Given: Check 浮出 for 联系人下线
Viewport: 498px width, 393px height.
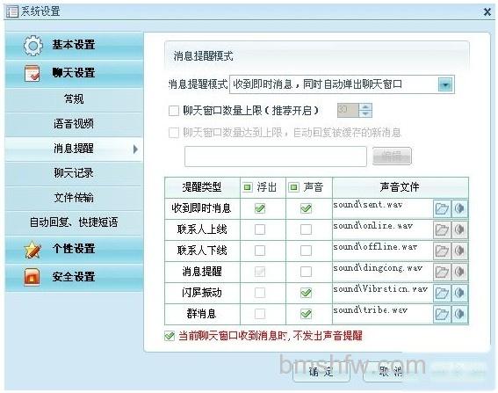Looking at the screenshot, I should [260, 251].
